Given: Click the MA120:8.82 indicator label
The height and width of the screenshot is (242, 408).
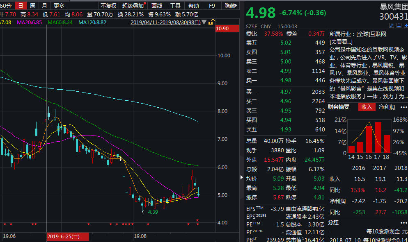Looking at the screenshot, I should [92, 23].
